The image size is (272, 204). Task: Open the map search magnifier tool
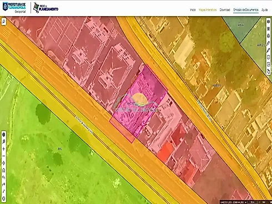(x=3, y=22)
